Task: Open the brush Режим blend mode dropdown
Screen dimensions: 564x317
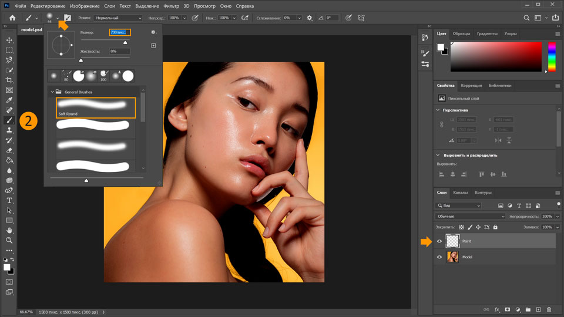Action: coord(119,18)
